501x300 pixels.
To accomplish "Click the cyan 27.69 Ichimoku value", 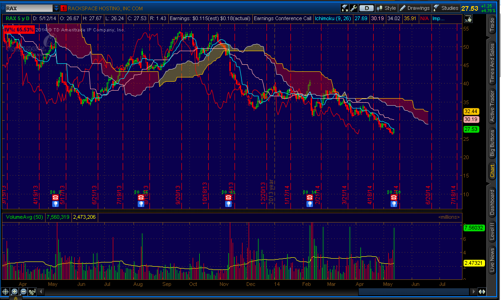I will (361, 18).
